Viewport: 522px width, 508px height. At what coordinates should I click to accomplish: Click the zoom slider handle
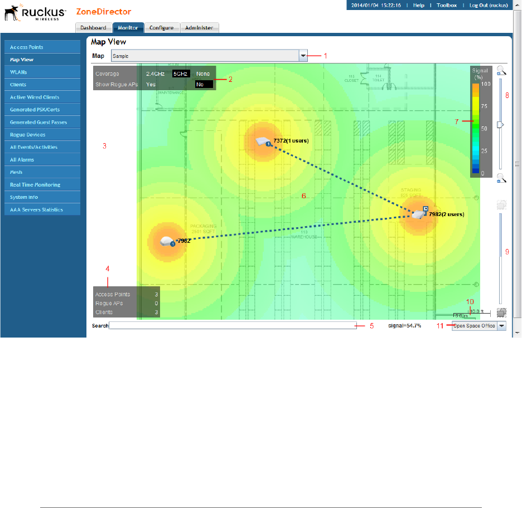pyautogui.click(x=500, y=125)
